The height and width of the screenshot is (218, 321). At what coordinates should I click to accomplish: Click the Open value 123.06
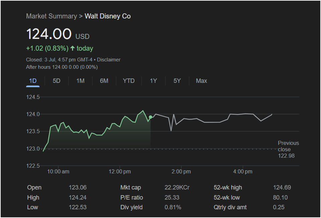coord(78,187)
